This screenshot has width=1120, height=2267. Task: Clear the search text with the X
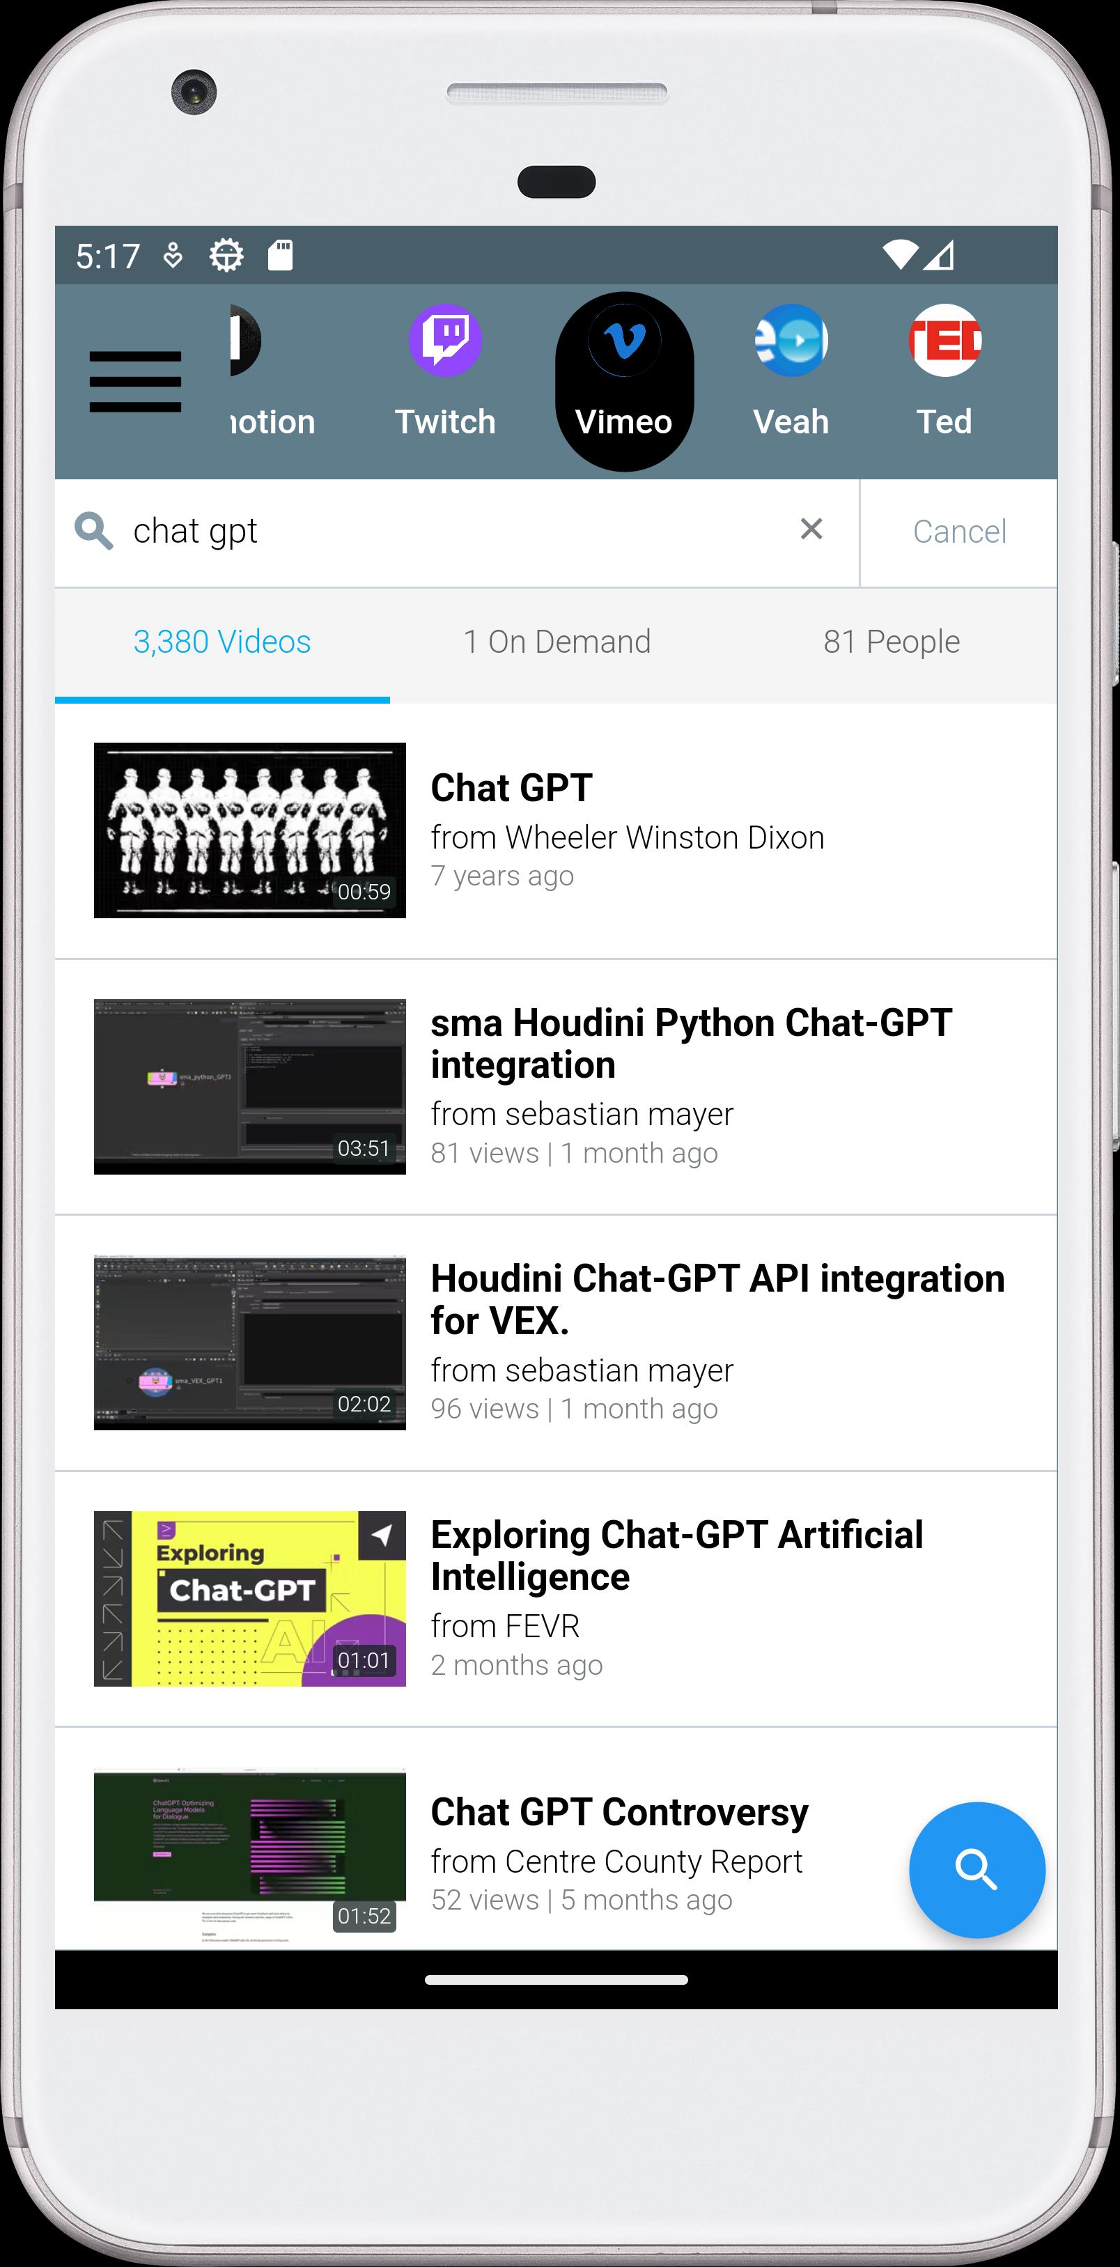pos(811,529)
